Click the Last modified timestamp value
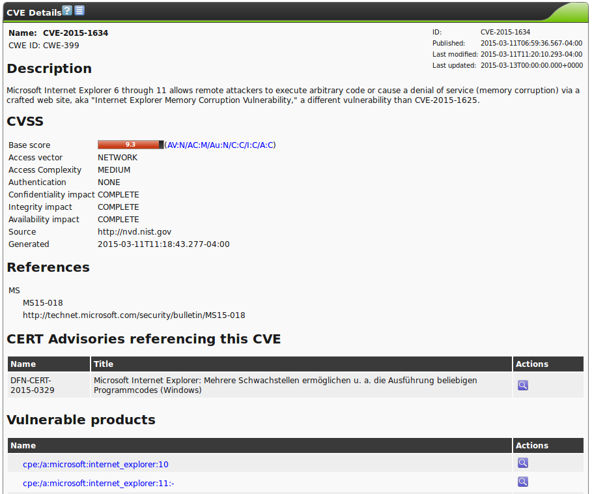 (531, 54)
